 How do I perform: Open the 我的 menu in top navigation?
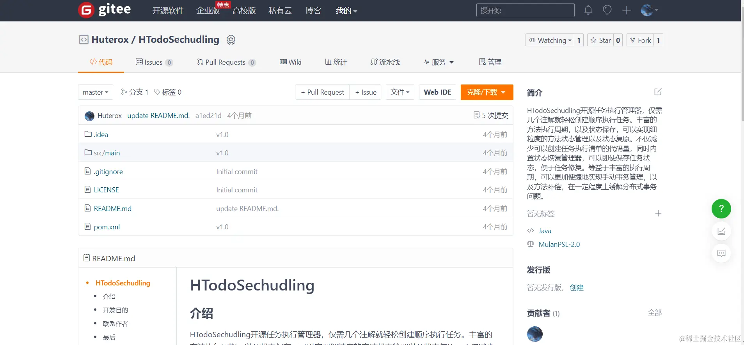pos(346,11)
